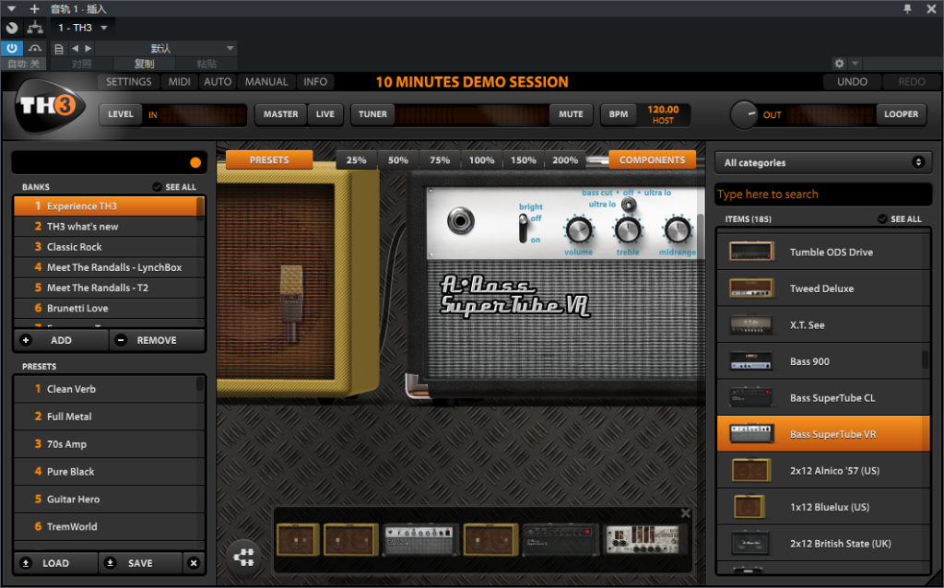Viewport: 944px width, 588px height.
Task: Select the Bass SuperTube VR amp icon
Action: pos(751,433)
